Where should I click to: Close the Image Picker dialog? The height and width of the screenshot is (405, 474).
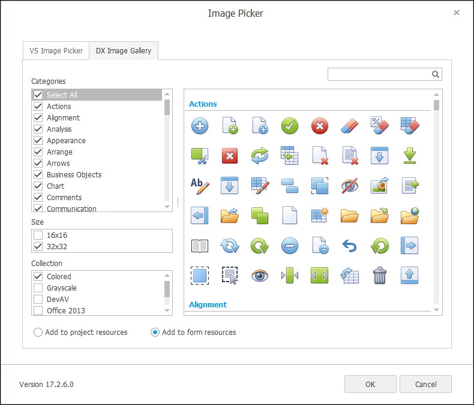coord(457,13)
